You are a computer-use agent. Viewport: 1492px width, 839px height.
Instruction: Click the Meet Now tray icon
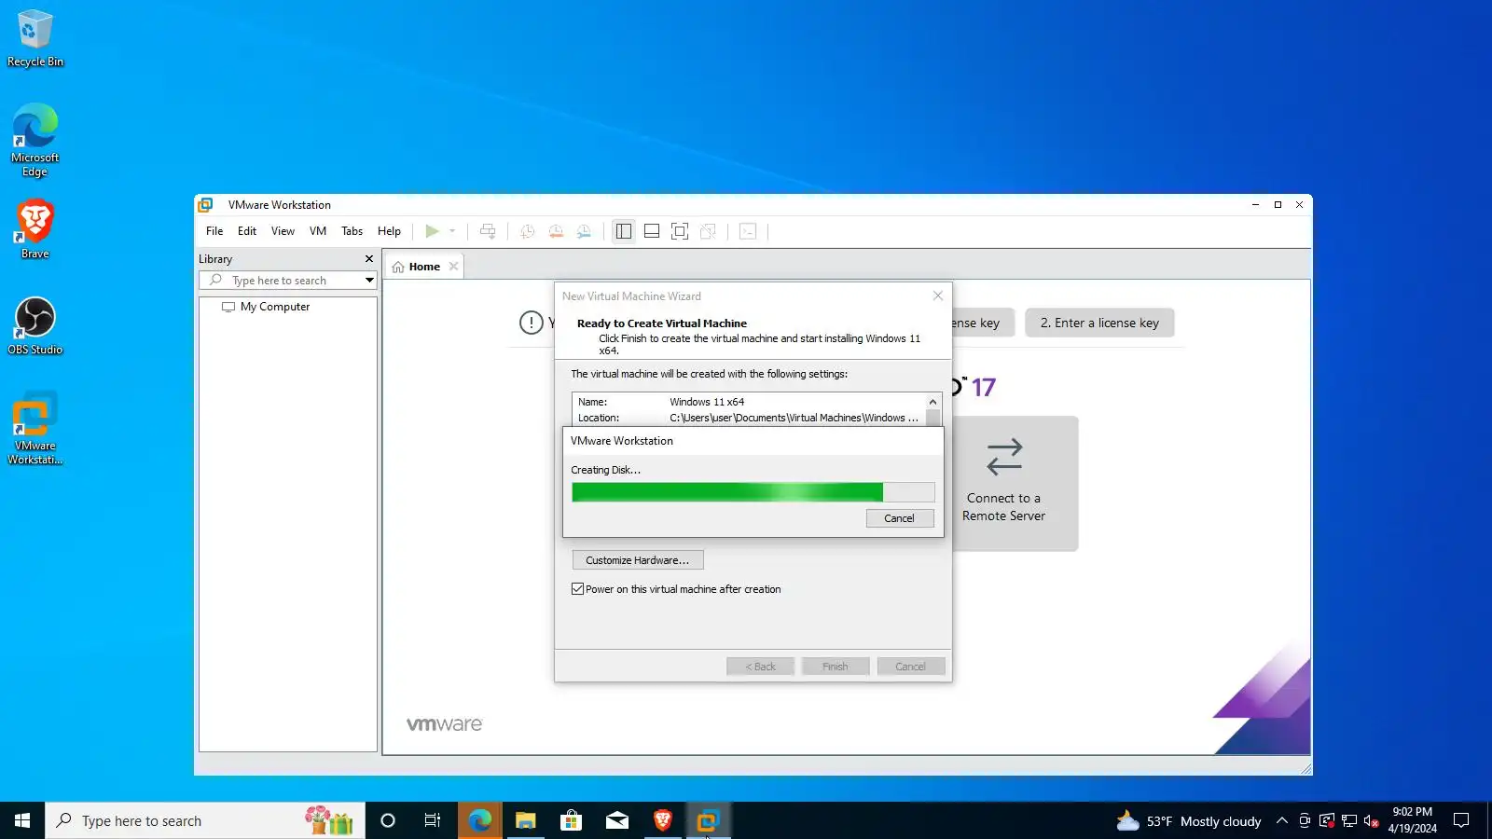1305,820
